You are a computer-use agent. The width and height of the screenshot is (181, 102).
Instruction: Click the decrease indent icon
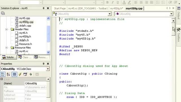170,2
